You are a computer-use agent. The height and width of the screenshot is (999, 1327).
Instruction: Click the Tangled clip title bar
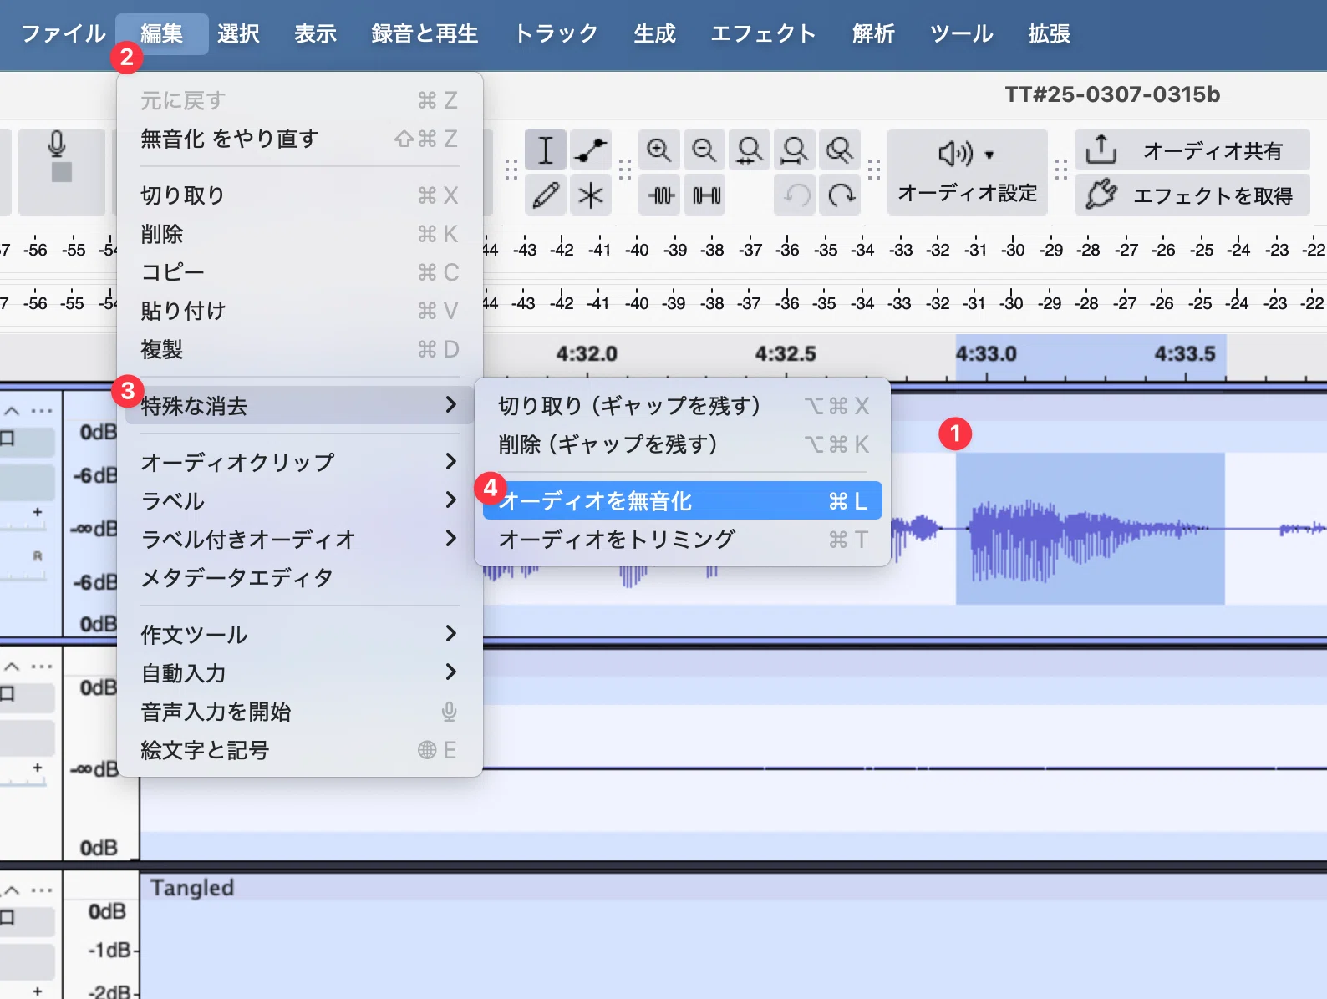(x=733, y=887)
